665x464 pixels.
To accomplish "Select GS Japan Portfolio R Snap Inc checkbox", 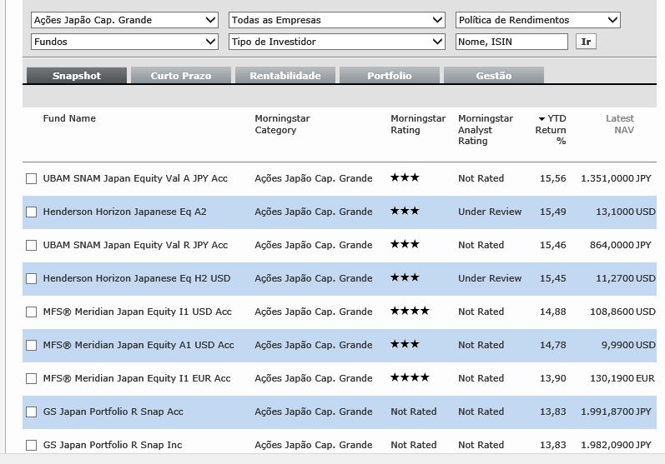I will pos(31,445).
